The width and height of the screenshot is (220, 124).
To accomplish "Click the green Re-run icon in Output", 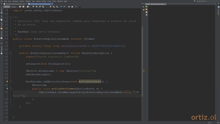I will pyautogui.click(x=146, y=7).
